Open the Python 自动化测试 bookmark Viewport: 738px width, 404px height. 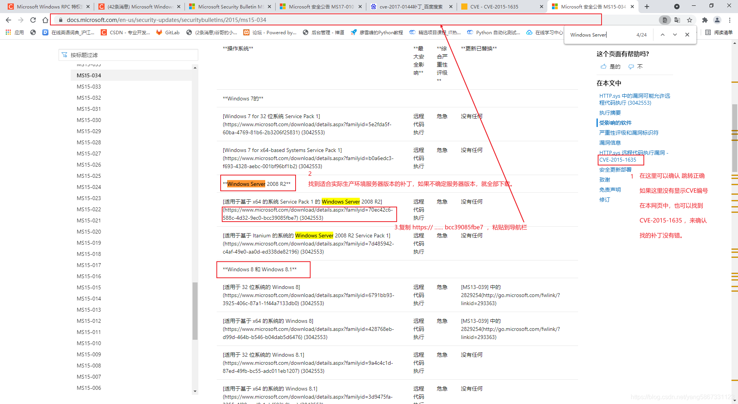click(x=494, y=32)
